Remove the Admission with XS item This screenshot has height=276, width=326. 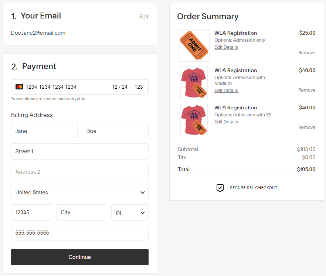point(307,127)
